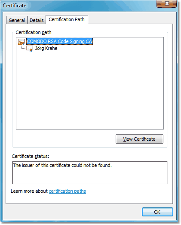Confirm the dialog with OK

click(x=157, y=212)
